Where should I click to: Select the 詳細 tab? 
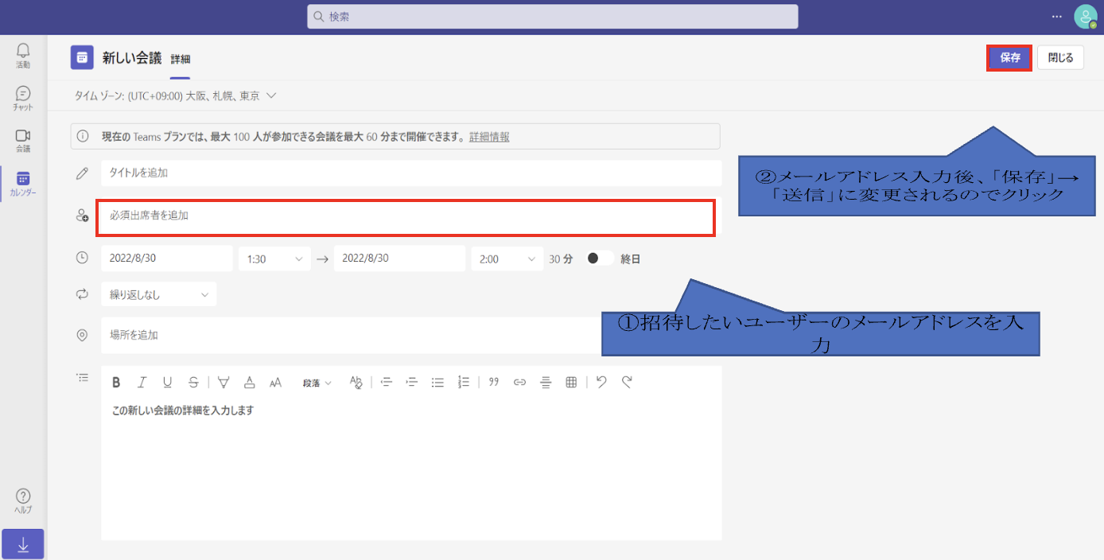[x=181, y=59]
